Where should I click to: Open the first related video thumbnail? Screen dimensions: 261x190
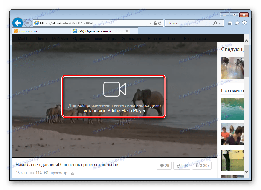pos(232,68)
